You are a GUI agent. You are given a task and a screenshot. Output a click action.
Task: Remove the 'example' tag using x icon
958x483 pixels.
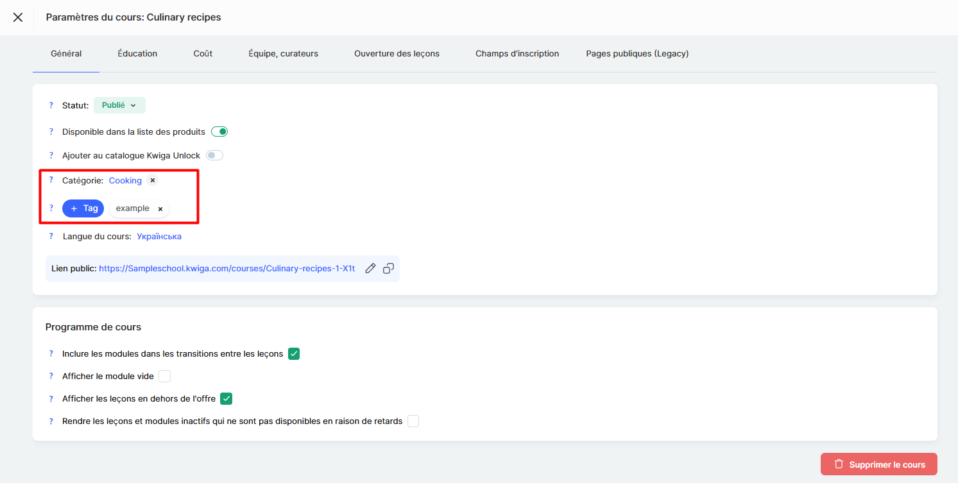point(160,208)
